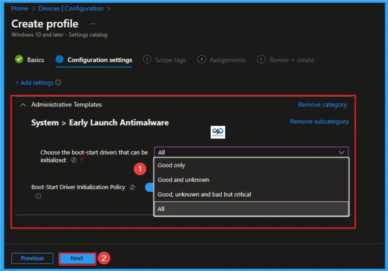The width and height of the screenshot is (388, 271).
Task: Click the numbered circle on the Assignments step
Action: pos(202,60)
